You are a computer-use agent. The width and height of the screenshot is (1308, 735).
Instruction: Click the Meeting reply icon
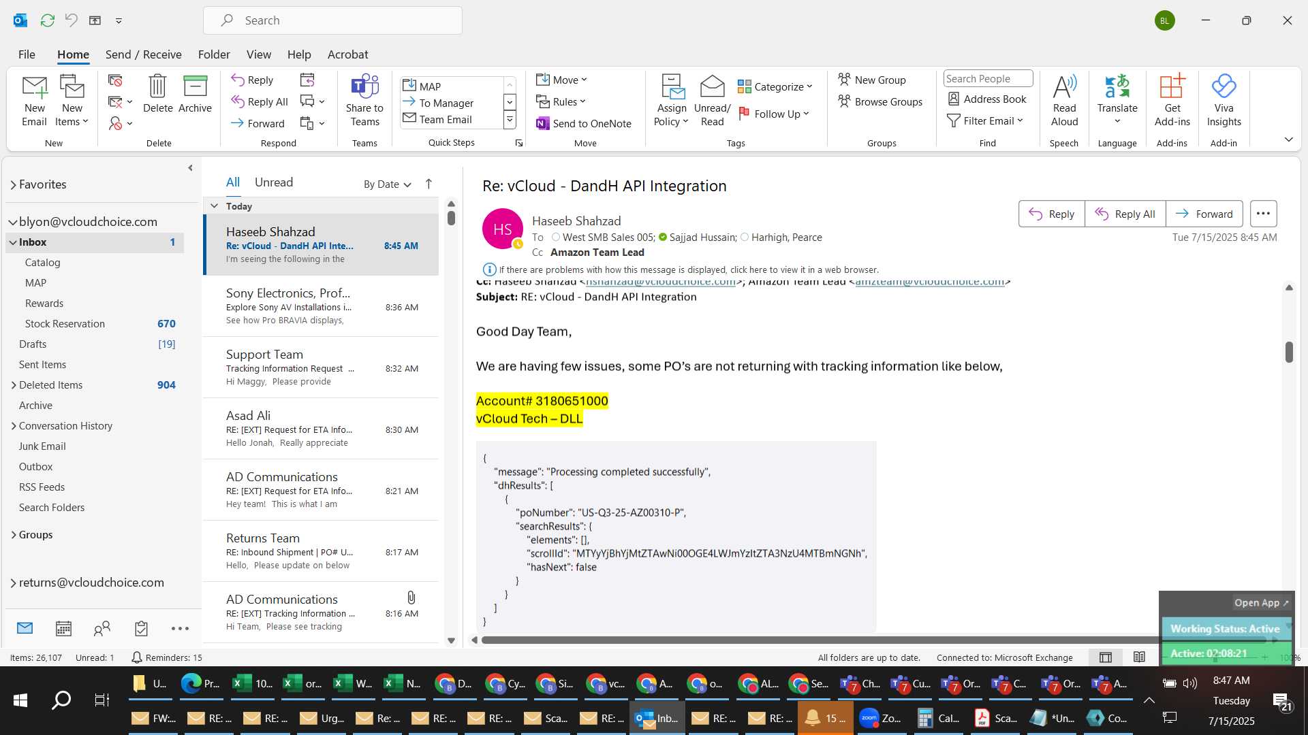307,80
